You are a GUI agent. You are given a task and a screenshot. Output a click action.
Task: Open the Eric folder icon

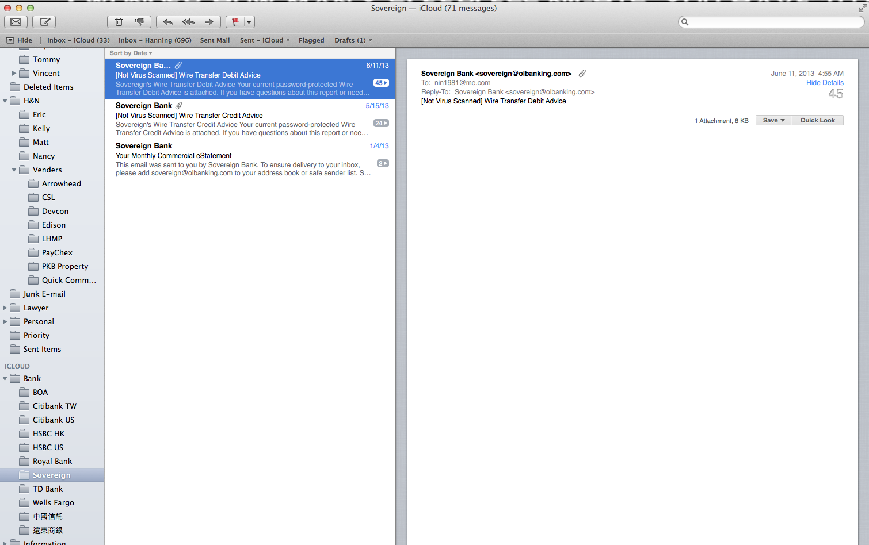pyautogui.click(x=24, y=114)
